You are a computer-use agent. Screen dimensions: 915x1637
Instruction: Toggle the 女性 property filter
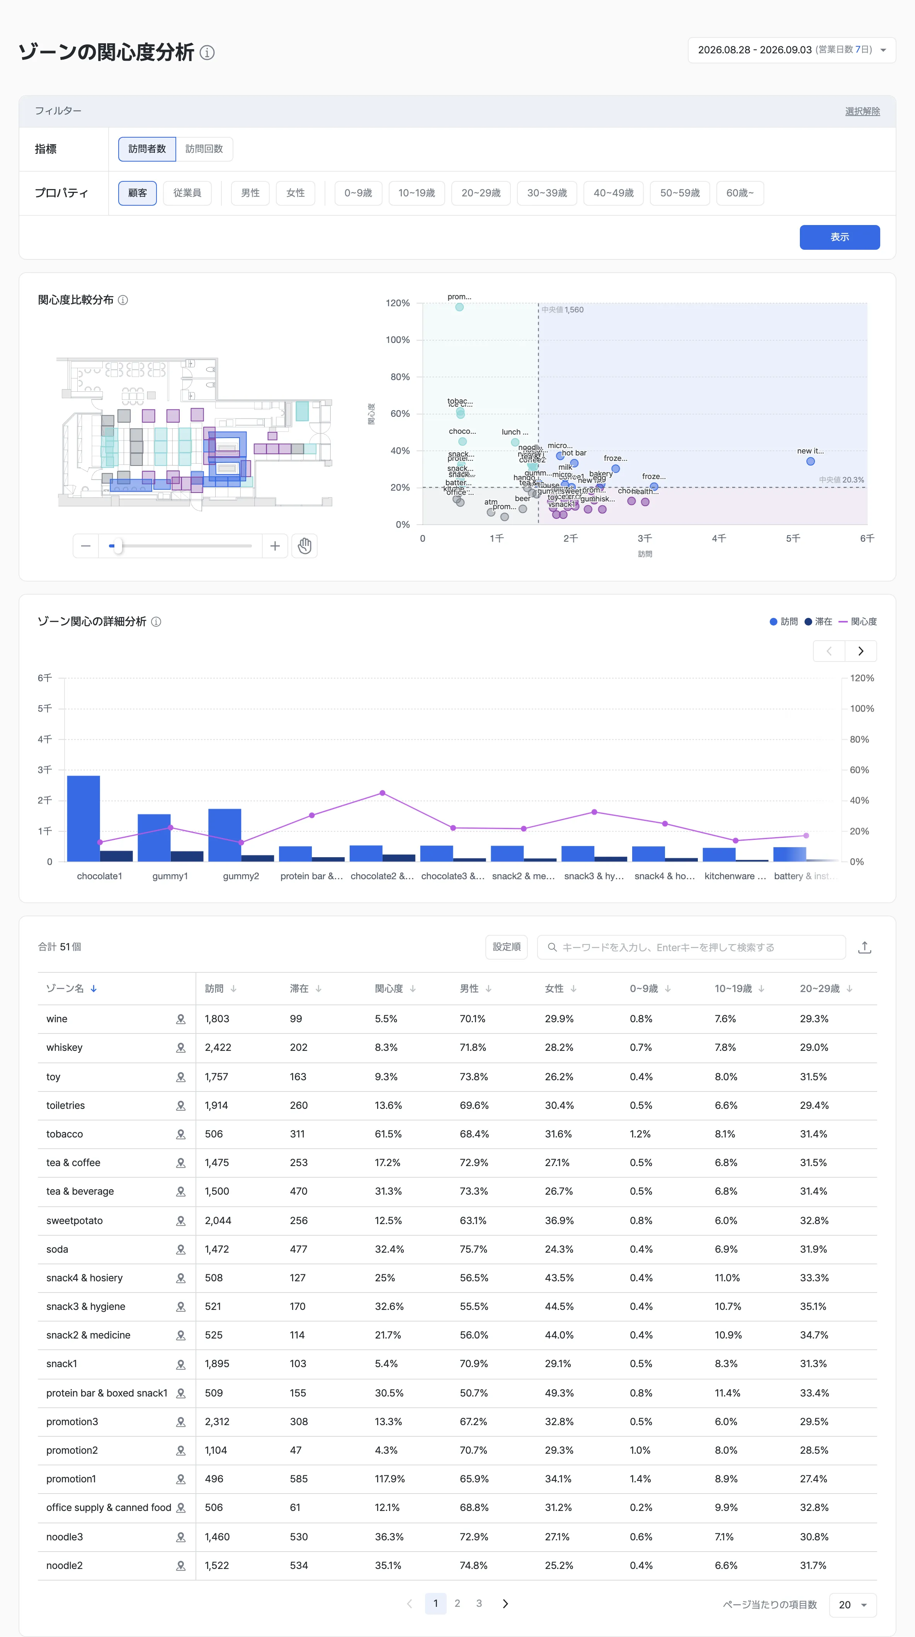point(295,193)
